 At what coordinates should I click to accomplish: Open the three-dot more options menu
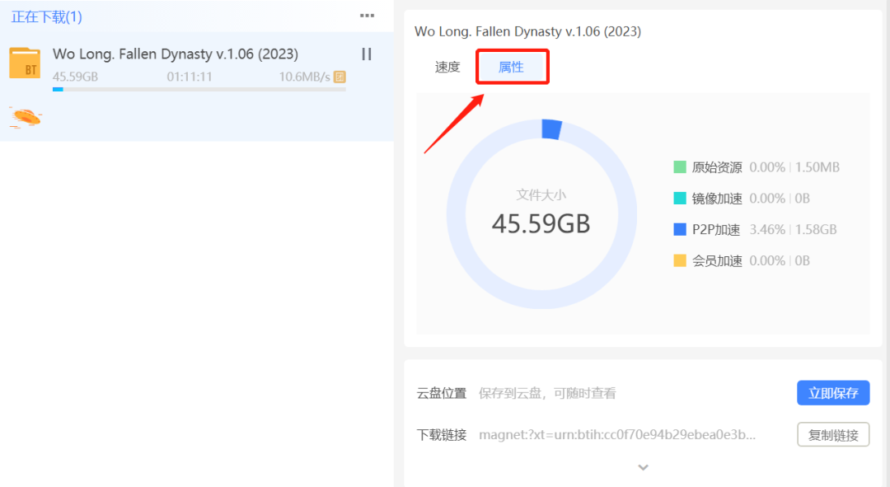tap(368, 16)
